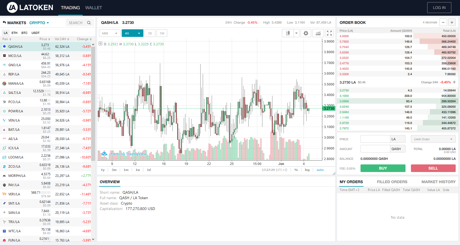
Task: Toggle auto scale on chart
Action: 320,170
